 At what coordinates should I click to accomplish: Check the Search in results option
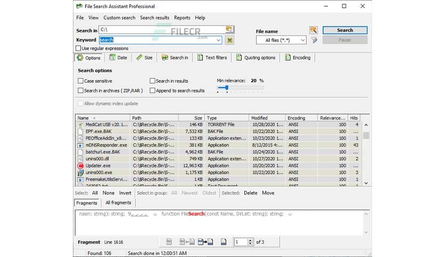coord(152,81)
